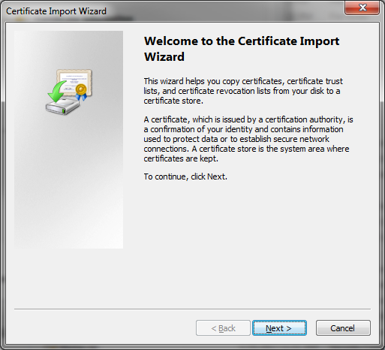The width and height of the screenshot is (385, 350).
Task: Click the certificate import wizard graphic
Action: pos(69,92)
